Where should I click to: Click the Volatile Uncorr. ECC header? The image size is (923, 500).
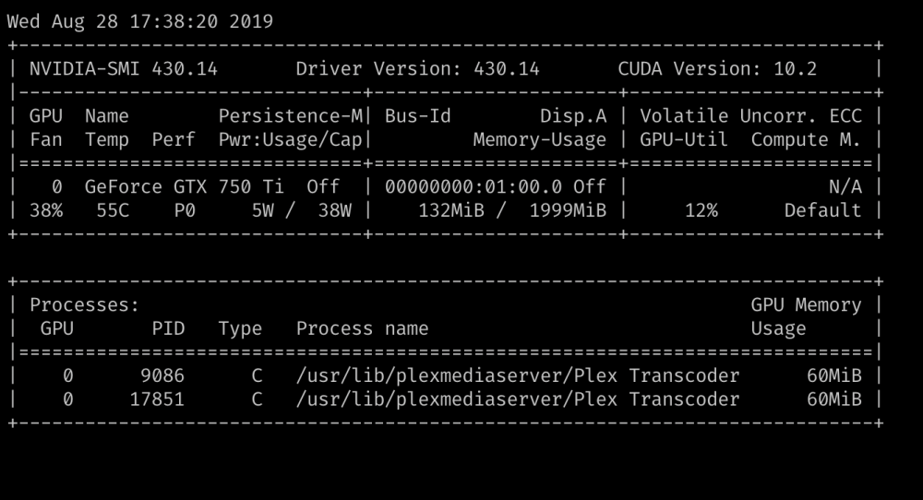click(750, 116)
